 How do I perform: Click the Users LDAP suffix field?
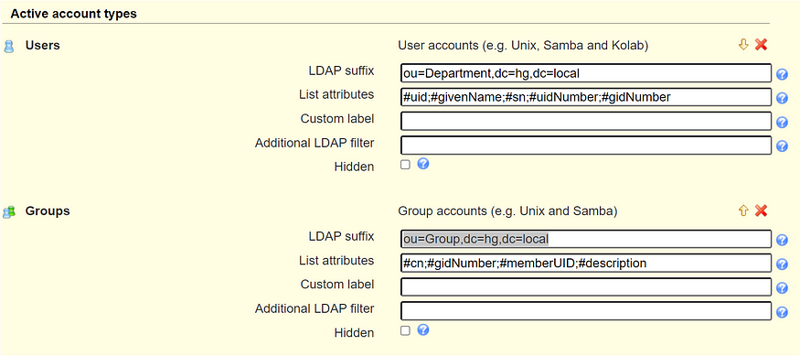[586, 73]
